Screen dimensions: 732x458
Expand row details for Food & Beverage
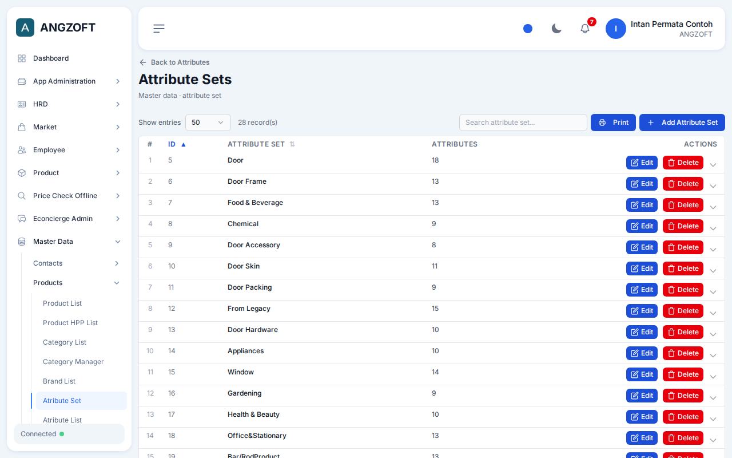[713, 207]
